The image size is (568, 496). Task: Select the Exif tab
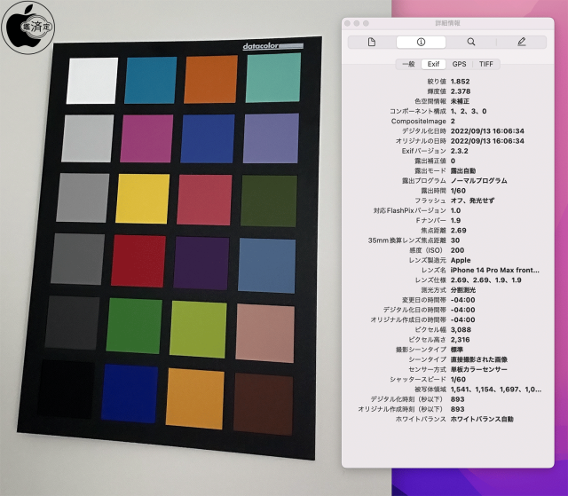[434, 64]
